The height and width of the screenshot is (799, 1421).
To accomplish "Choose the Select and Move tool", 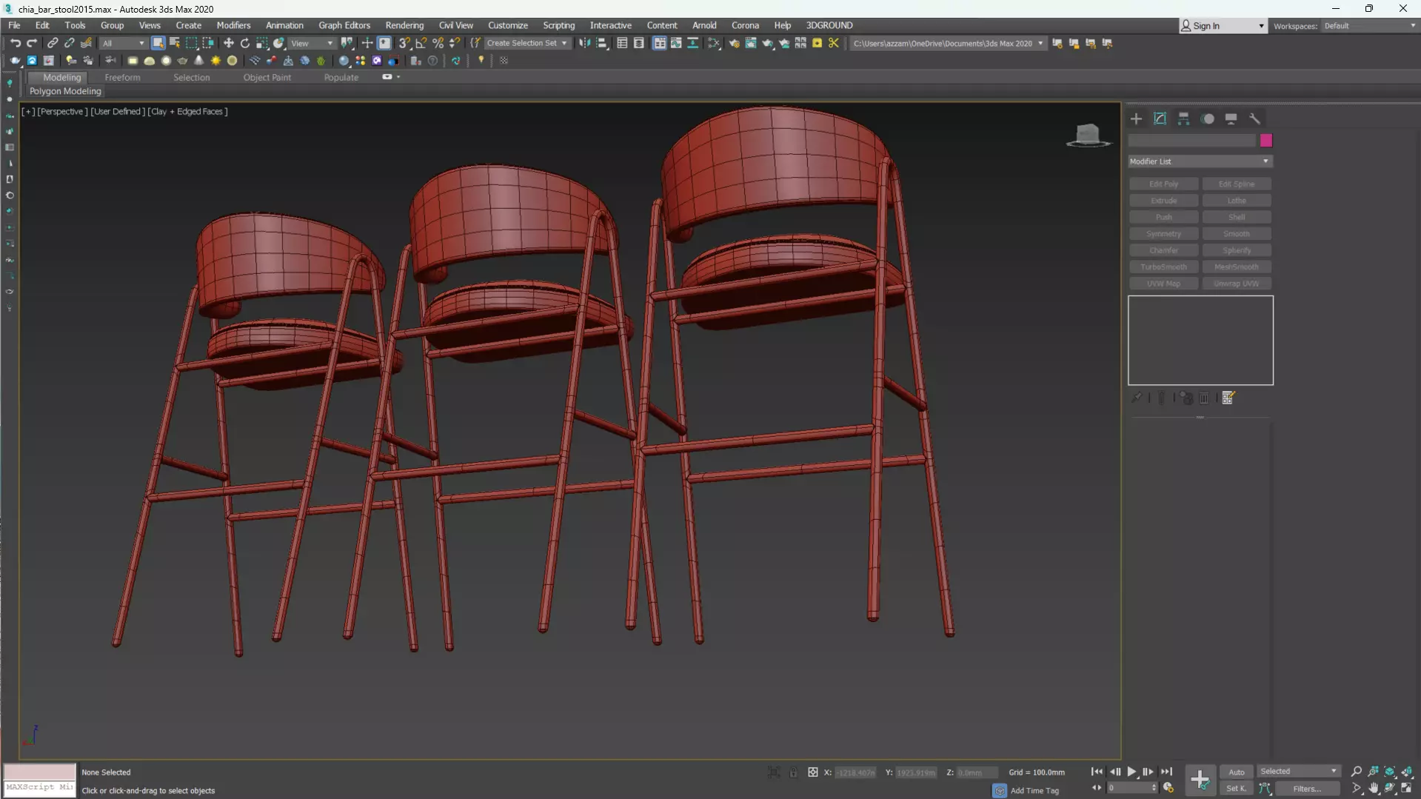I will tap(229, 43).
